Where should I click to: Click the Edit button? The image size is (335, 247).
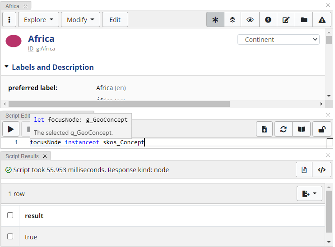(115, 20)
